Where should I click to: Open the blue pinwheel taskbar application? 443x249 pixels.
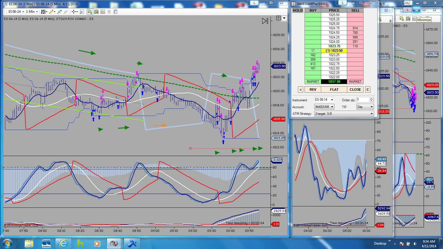tap(132, 243)
